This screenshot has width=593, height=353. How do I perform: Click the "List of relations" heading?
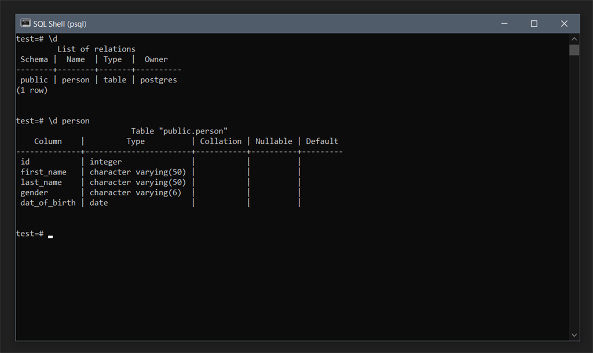pyautogui.click(x=96, y=49)
